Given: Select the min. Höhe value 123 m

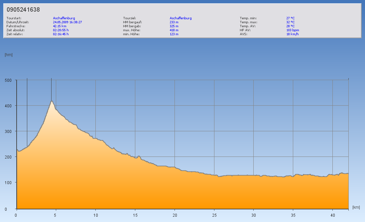Looking at the screenshot, I should click(174, 34).
